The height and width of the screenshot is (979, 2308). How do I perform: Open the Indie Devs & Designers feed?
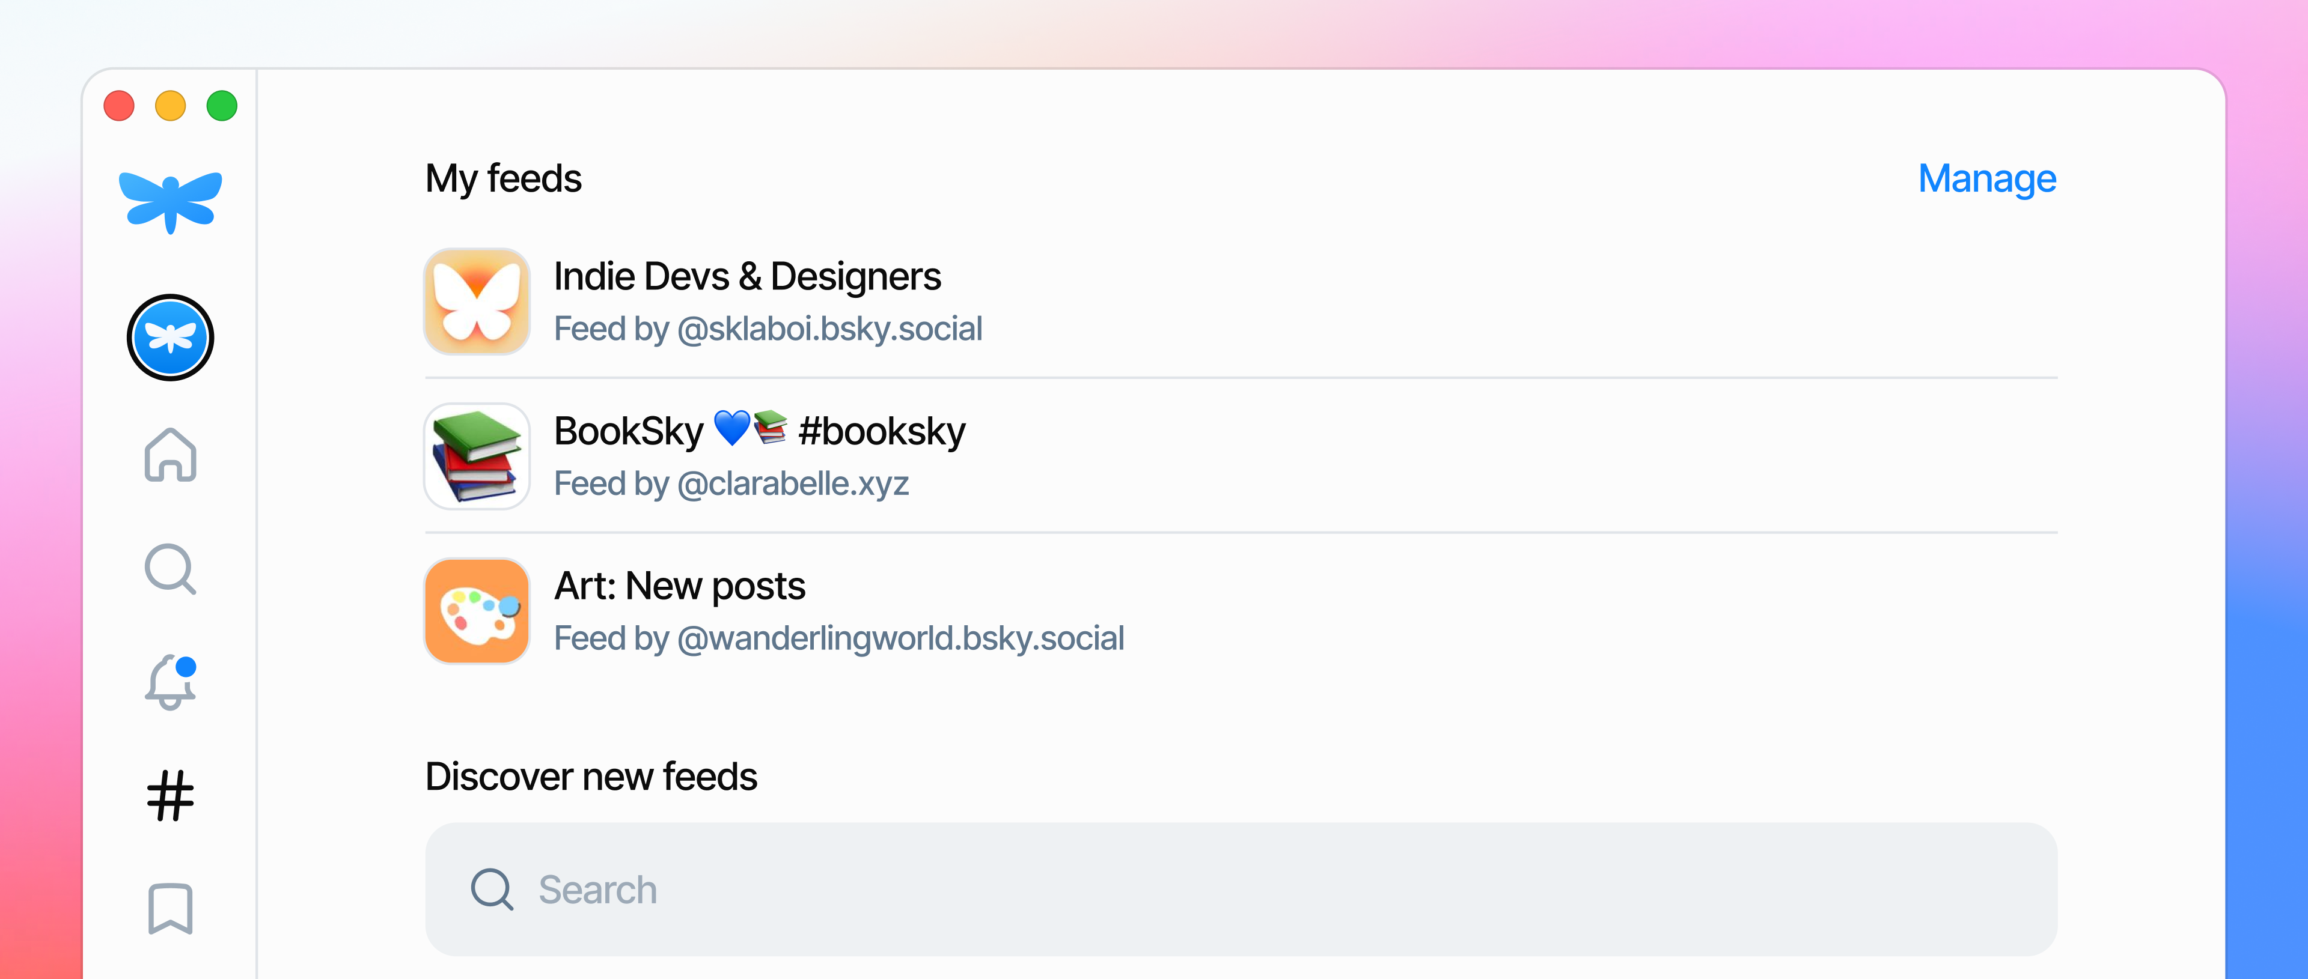[1241, 302]
